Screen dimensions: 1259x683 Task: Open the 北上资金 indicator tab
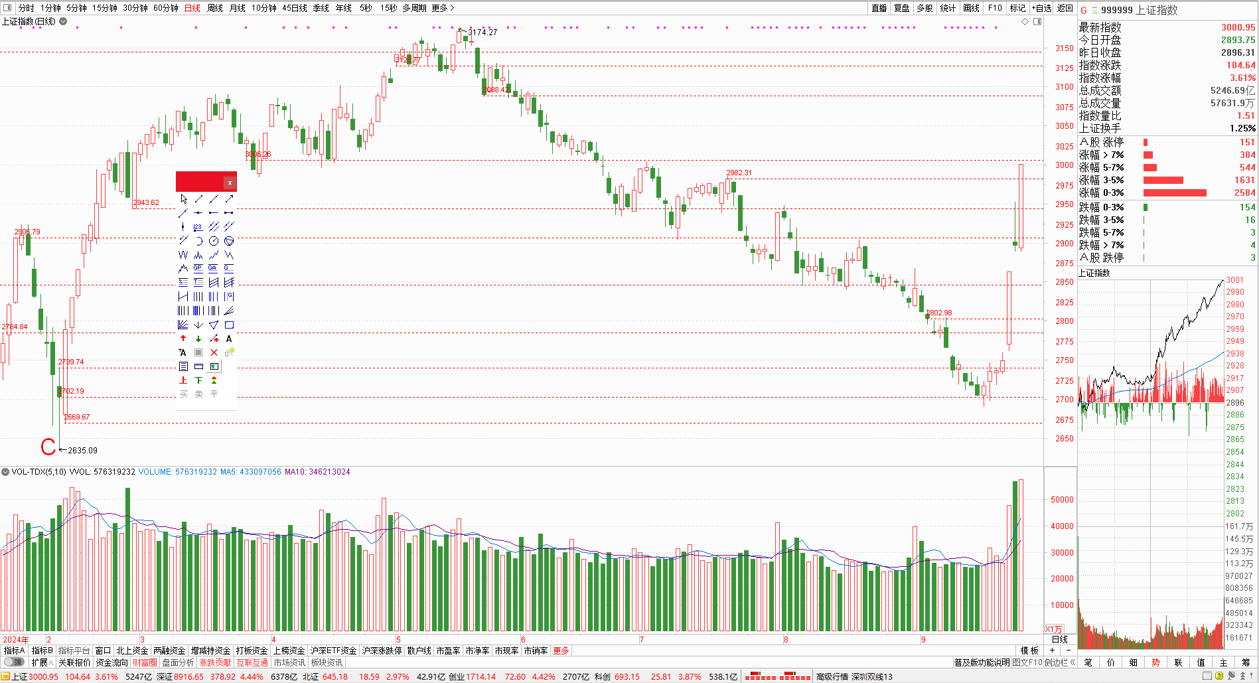(132, 651)
